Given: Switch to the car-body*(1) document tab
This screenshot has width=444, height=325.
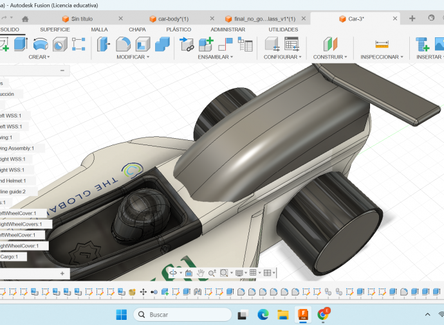Looking at the screenshot, I should pyautogui.click(x=173, y=19).
